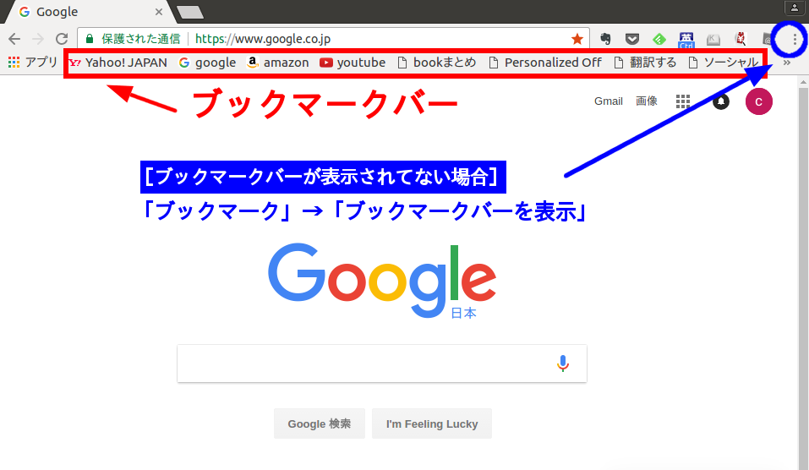
Task: Open the Apps grid shortcut in bookmarks bar
Action: tap(33, 63)
